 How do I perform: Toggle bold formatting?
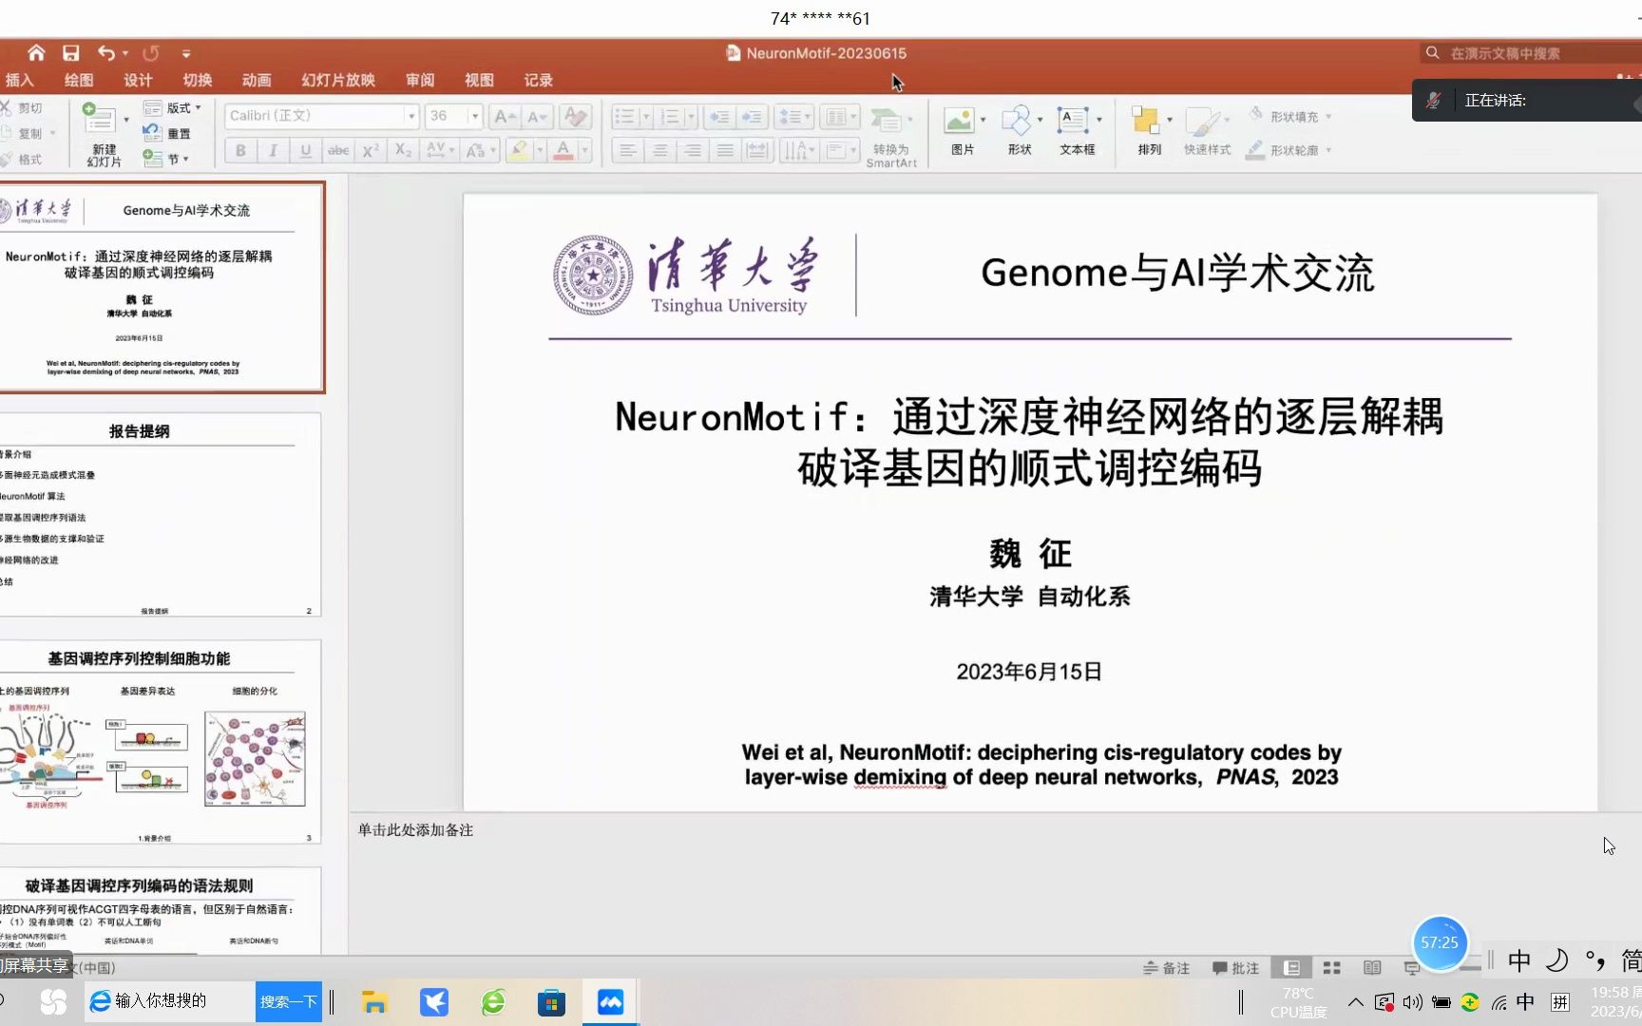click(x=240, y=150)
